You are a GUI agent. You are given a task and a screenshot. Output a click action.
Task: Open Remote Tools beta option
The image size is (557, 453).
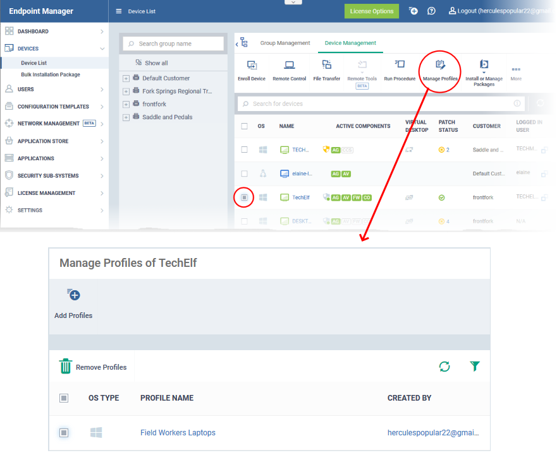[362, 74]
